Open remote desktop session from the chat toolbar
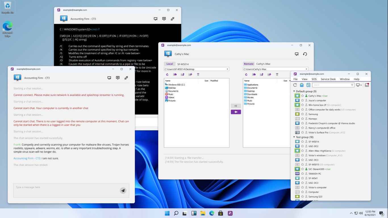 coord(109,77)
